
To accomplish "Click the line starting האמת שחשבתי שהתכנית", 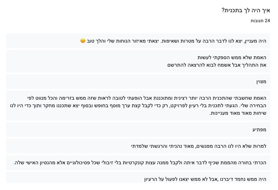I will pos(147,98).
